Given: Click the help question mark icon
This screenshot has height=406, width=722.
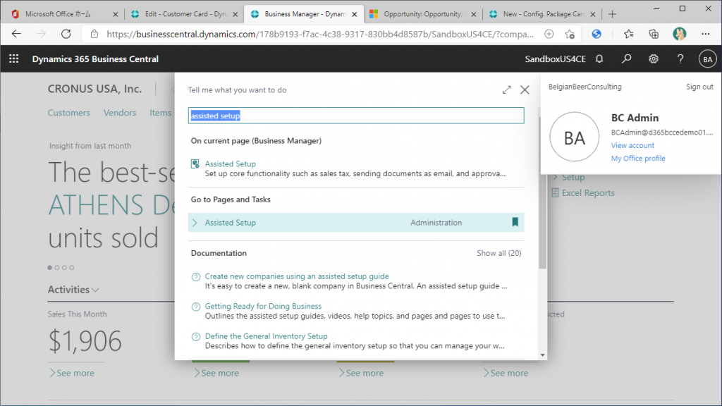Looking at the screenshot, I should coord(680,59).
